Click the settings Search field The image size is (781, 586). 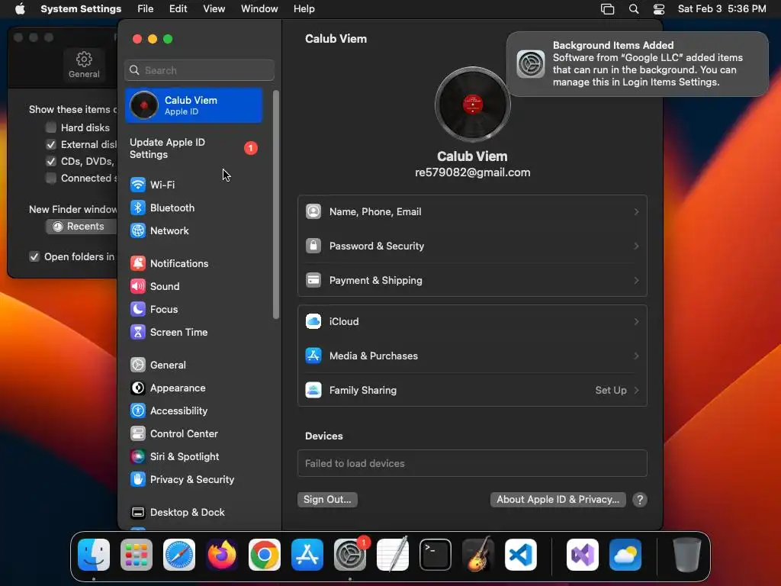pyautogui.click(x=199, y=70)
